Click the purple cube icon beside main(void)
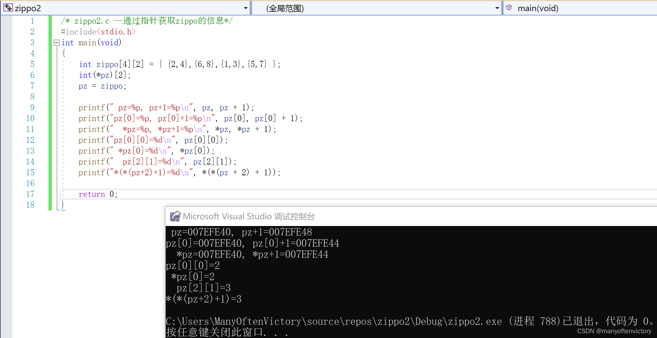This screenshot has width=657, height=338. (x=509, y=8)
